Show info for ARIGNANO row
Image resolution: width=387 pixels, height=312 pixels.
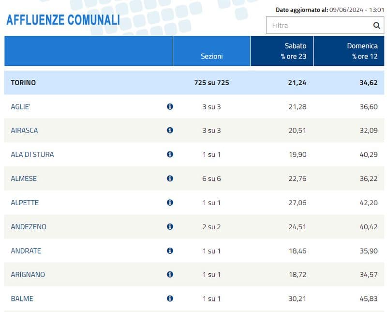tap(170, 274)
